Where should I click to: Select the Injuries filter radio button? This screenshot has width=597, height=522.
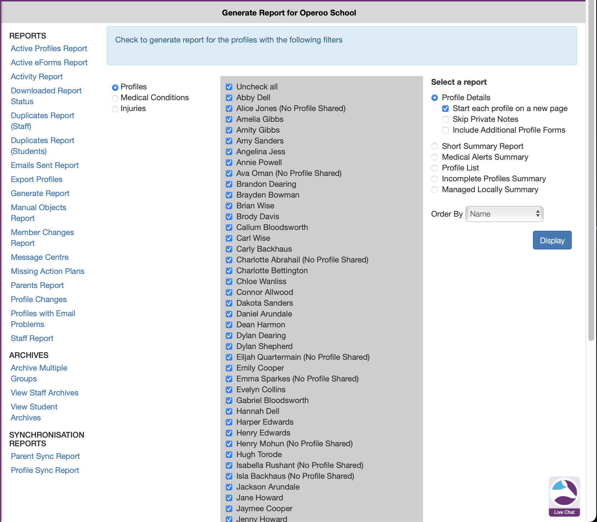[x=115, y=109]
